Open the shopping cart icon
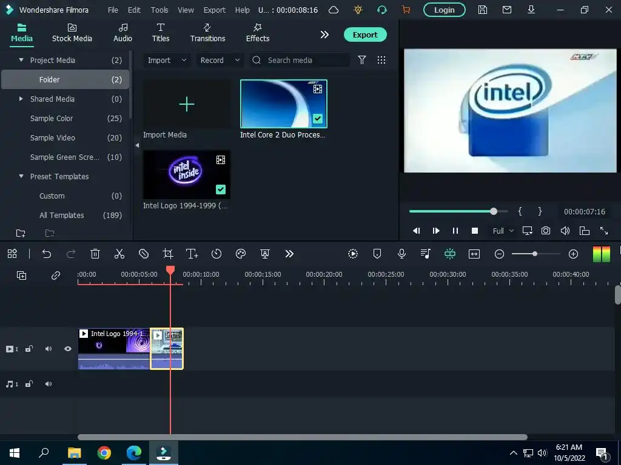The image size is (621, 465). [x=406, y=10]
